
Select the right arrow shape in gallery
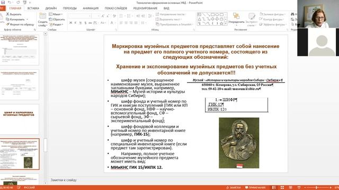212,19
